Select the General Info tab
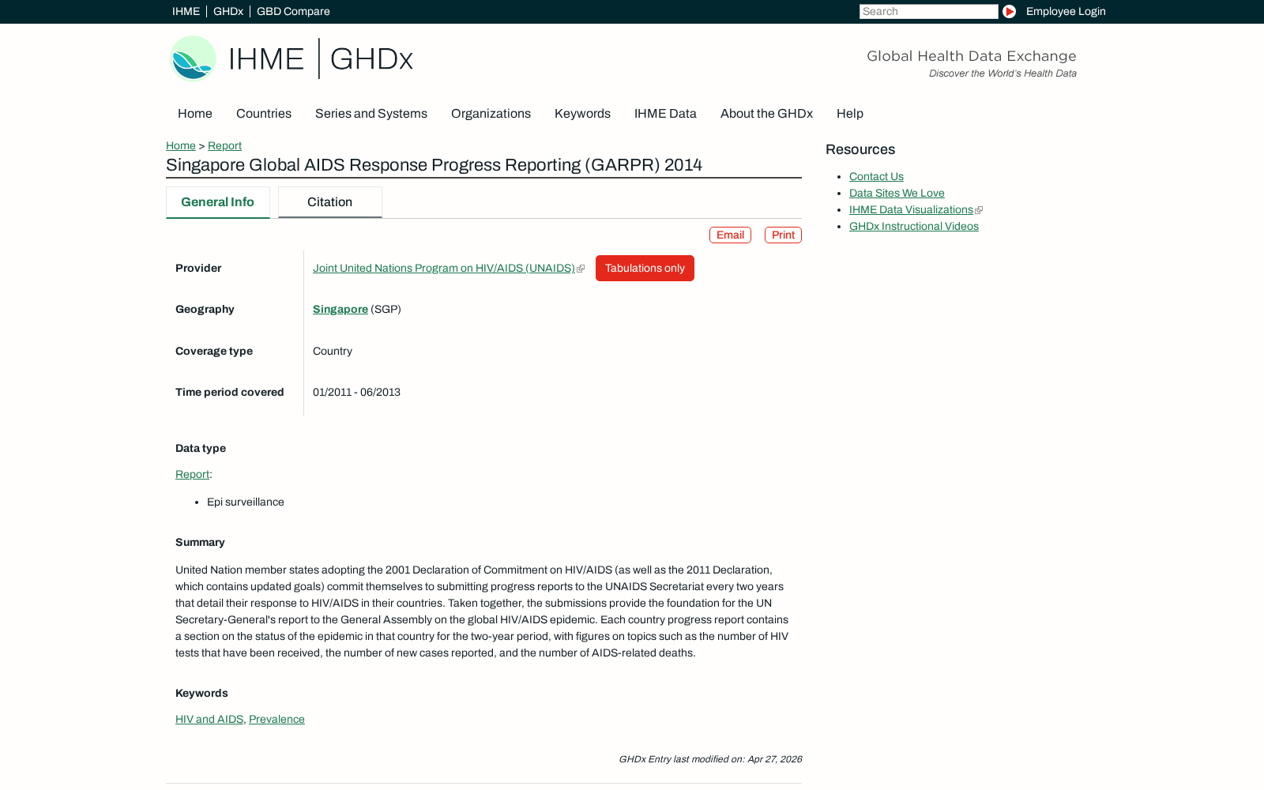The height and width of the screenshot is (790, 1264). [x=218, y=202]
